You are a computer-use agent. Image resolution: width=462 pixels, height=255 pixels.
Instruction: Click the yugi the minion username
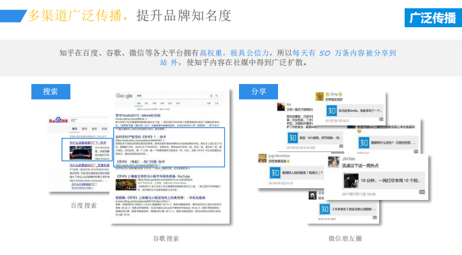[x=279, y=156]
